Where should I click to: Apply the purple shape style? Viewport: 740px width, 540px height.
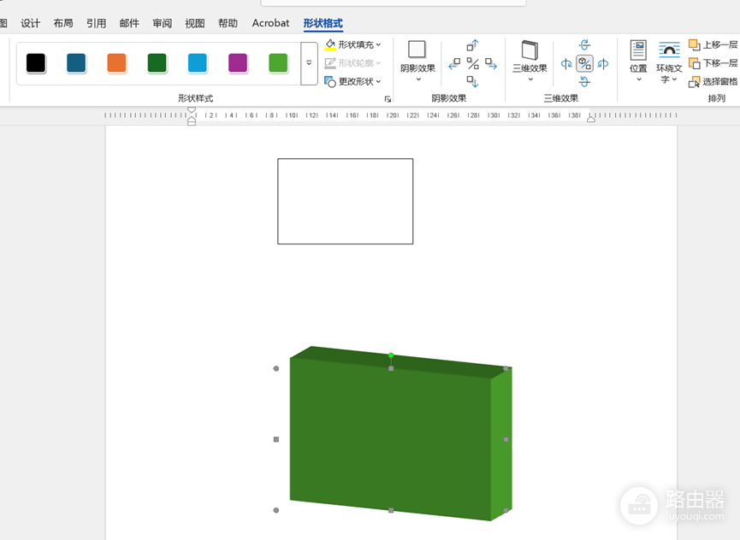tap(238, 63)
